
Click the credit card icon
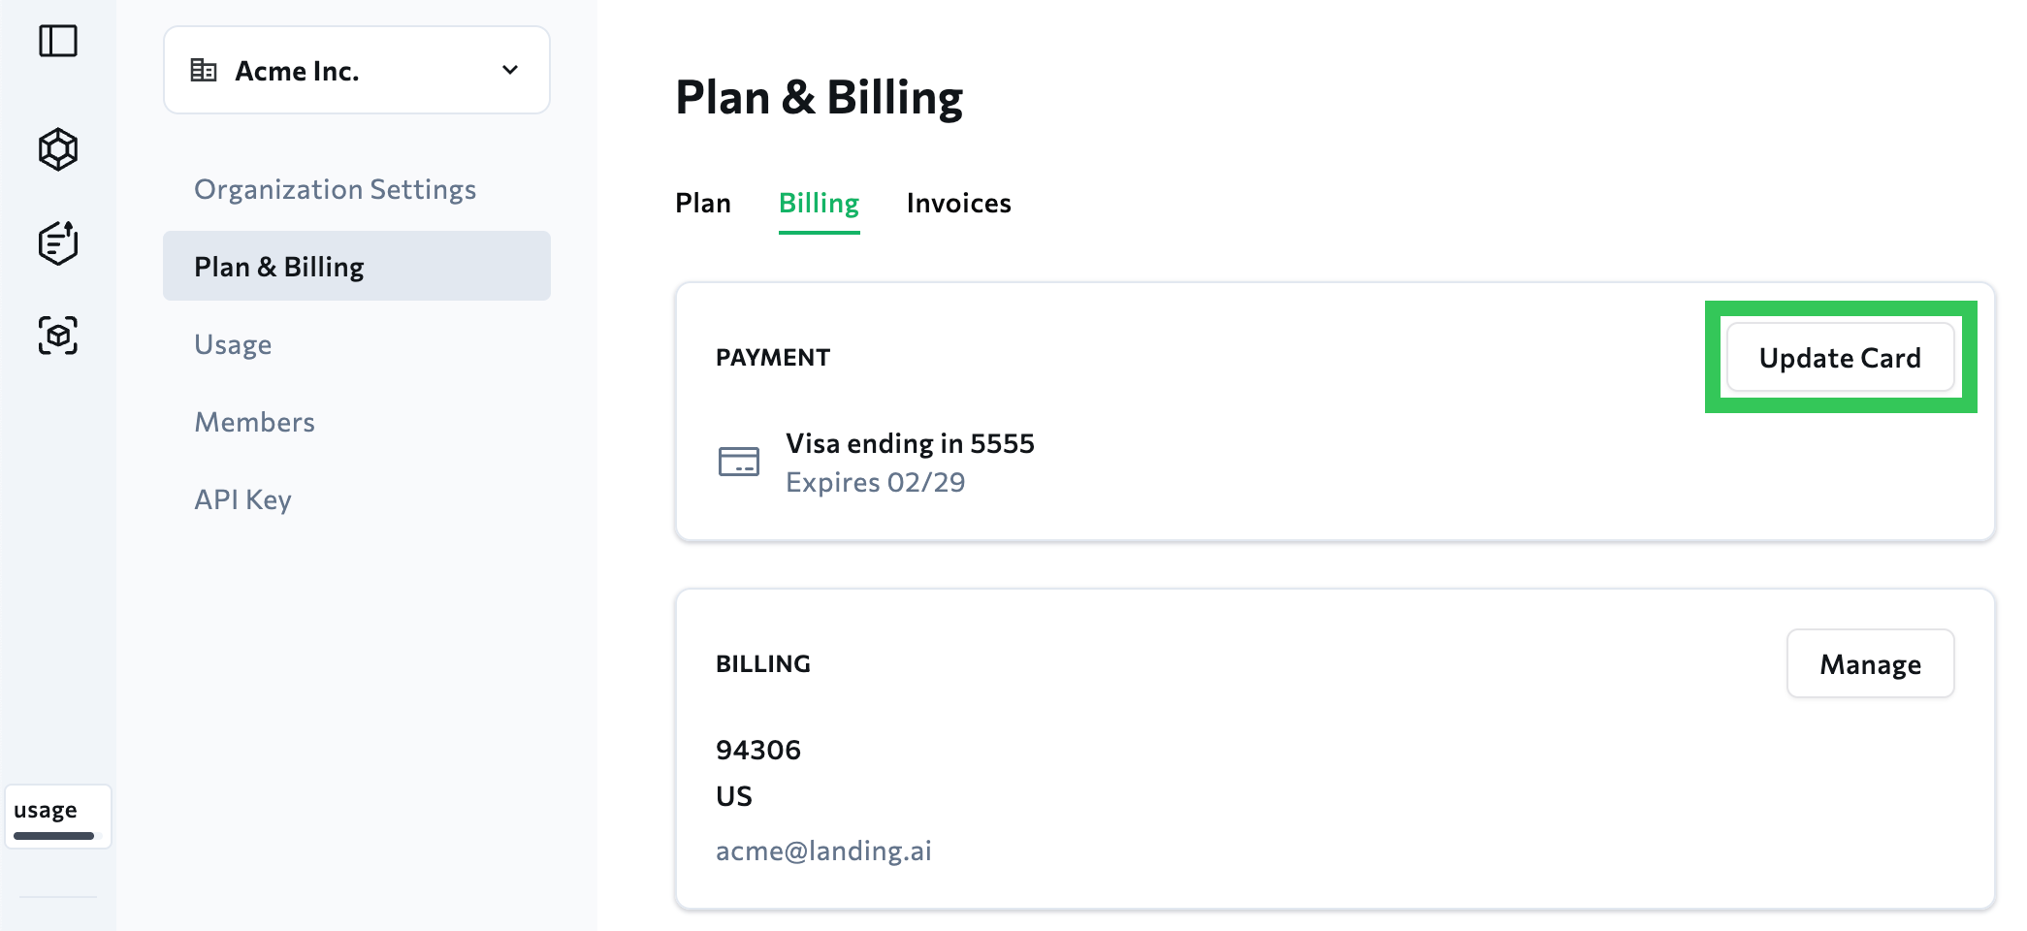coord(739,462)
